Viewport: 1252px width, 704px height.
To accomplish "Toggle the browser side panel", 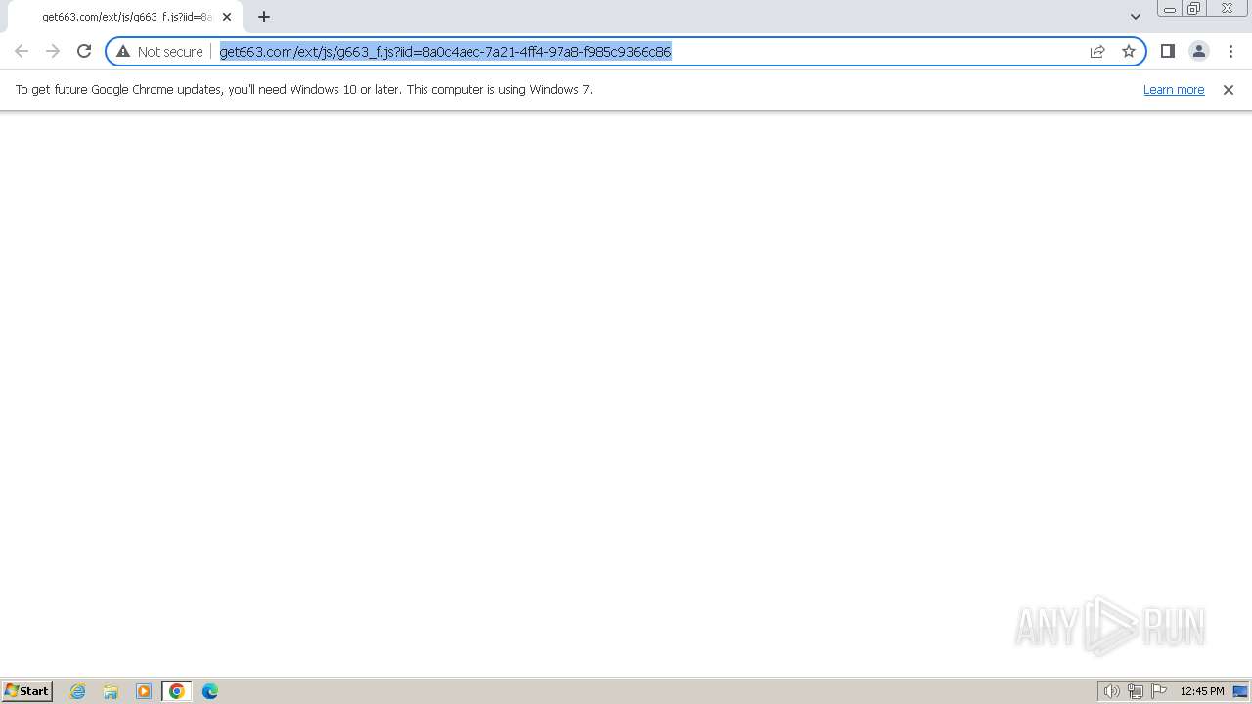I will point(1167,51).
